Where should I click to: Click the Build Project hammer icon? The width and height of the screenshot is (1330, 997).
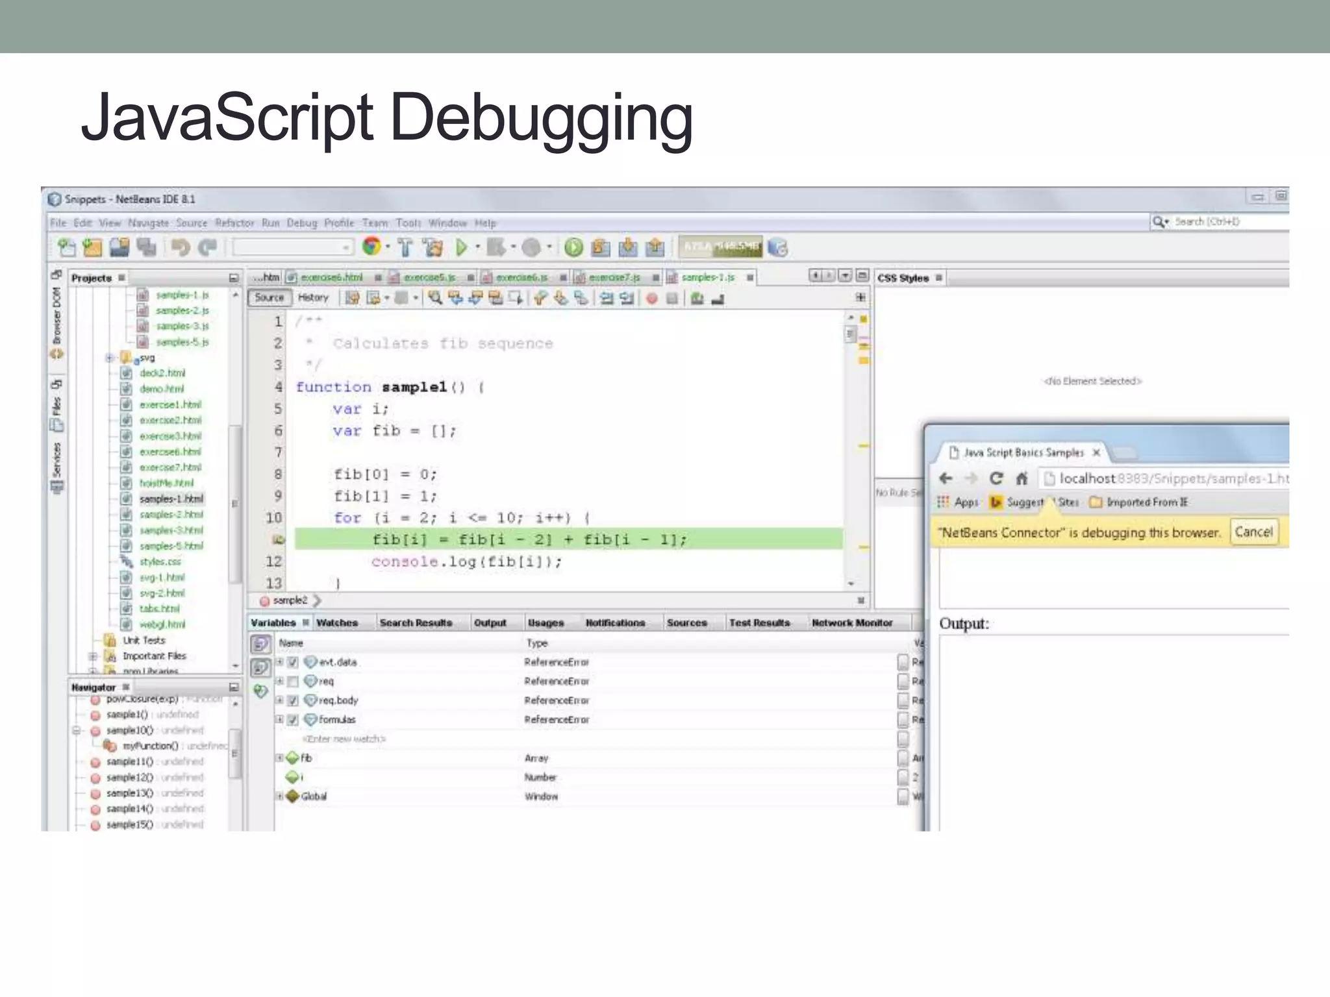pos(405,247)
